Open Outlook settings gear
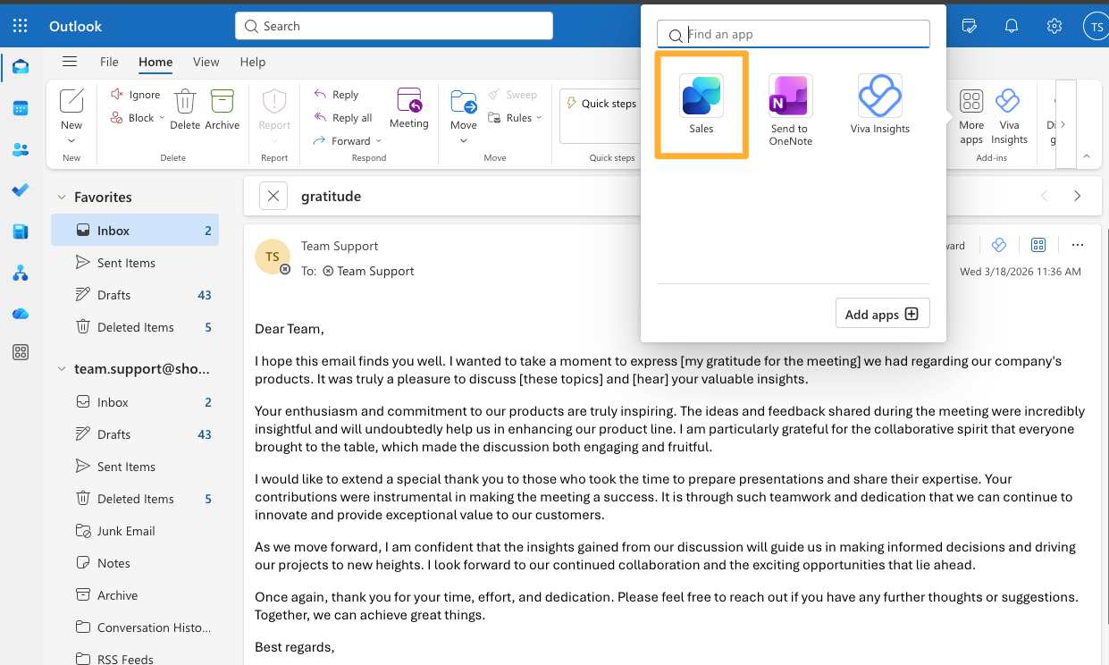 point(1054,26)
